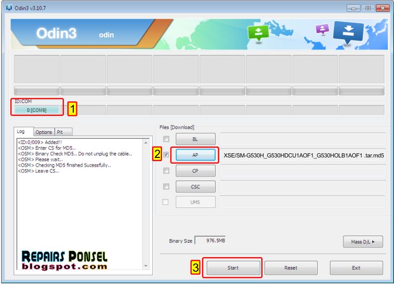394x285 pixels.
Task: Click the BL file button
Action: pyautogui.click(x=195, y=139)
